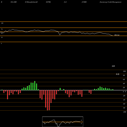Viewport: 127px width, 127px height.
Task: Click the "5" label in the mini chart
Action: click(81, 120)
